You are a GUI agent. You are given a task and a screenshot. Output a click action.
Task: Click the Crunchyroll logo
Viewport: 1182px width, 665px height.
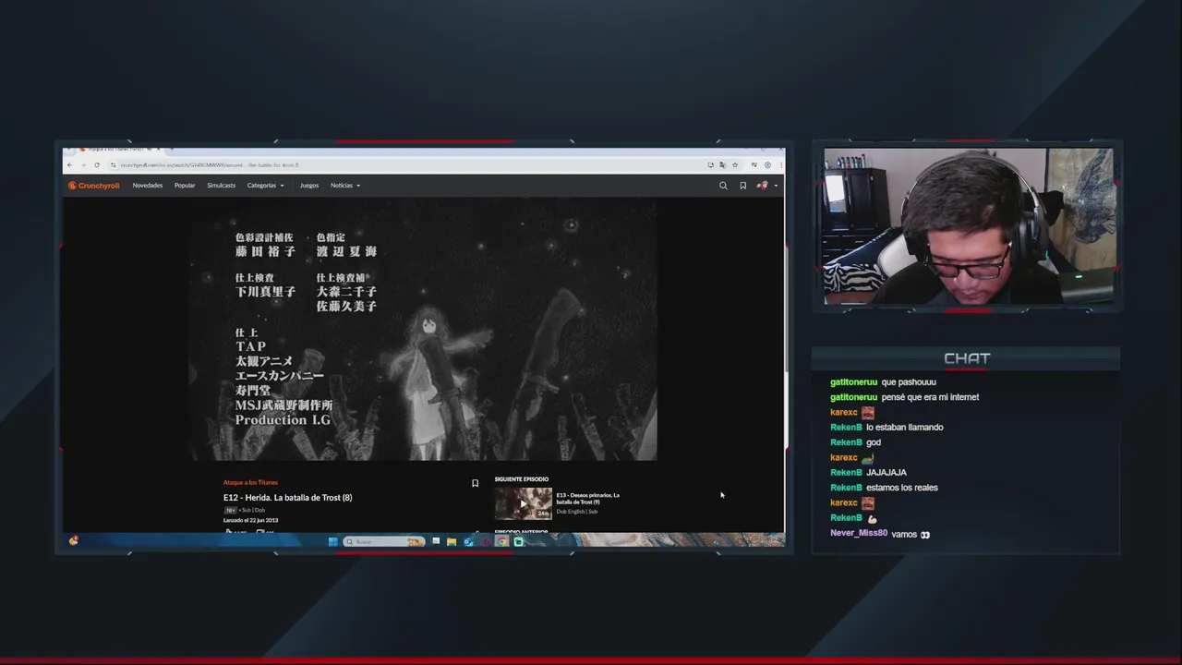click(x=93, y=186)
